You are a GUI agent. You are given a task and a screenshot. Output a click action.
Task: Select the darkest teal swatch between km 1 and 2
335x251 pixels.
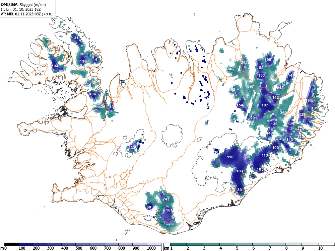coord(179,244)
